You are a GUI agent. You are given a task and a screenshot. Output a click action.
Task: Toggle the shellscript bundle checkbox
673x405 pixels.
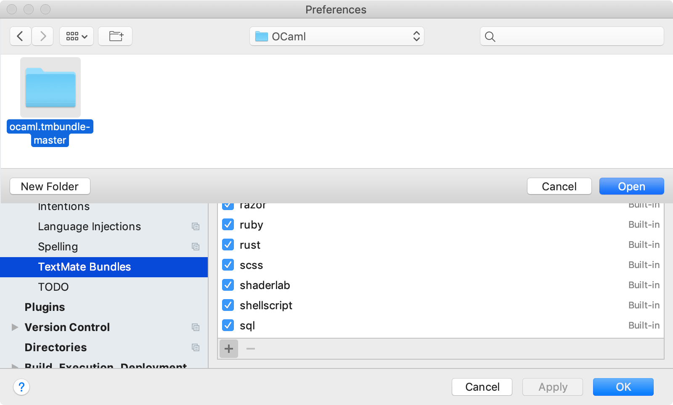coord(228,305)
